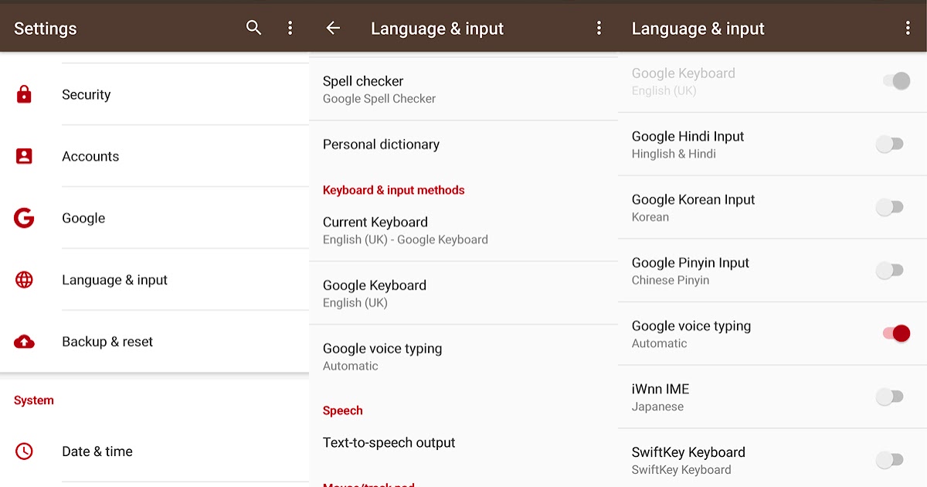927x487 pixels.
Task: Open search with the magnifier icon
Action: [253, 27]
